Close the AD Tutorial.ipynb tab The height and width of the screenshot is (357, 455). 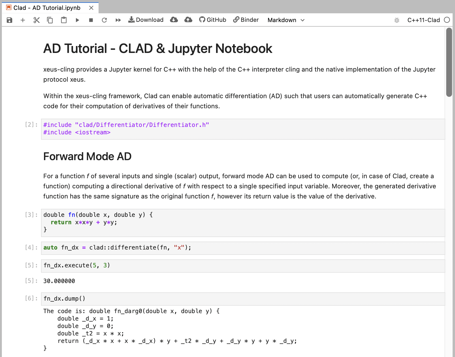click(91, 8)
